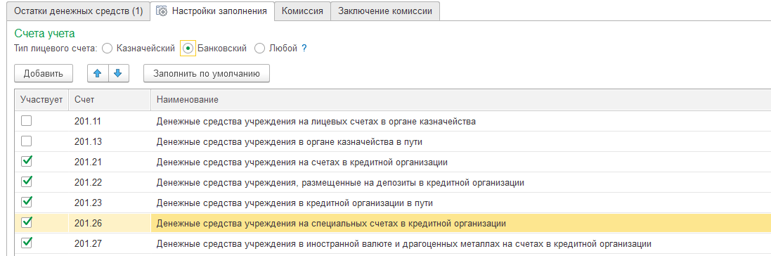Click the Счета учета section heading
The height and width of the screenshot is (256, 771).
click(45, 34)
